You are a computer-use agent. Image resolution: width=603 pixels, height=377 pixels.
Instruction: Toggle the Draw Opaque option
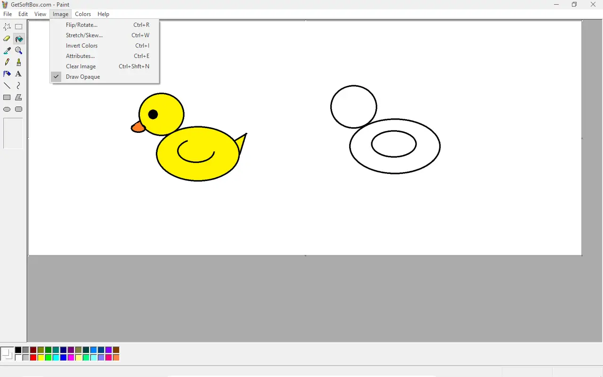click(x=83, y=77)
